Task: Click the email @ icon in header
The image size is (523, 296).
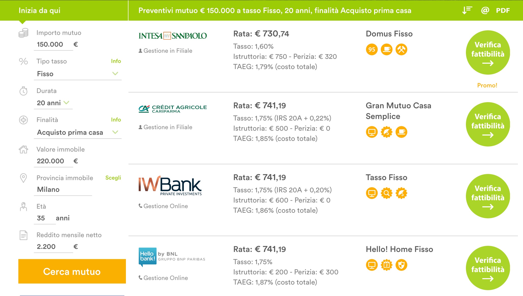Action: tap(485, 10)
